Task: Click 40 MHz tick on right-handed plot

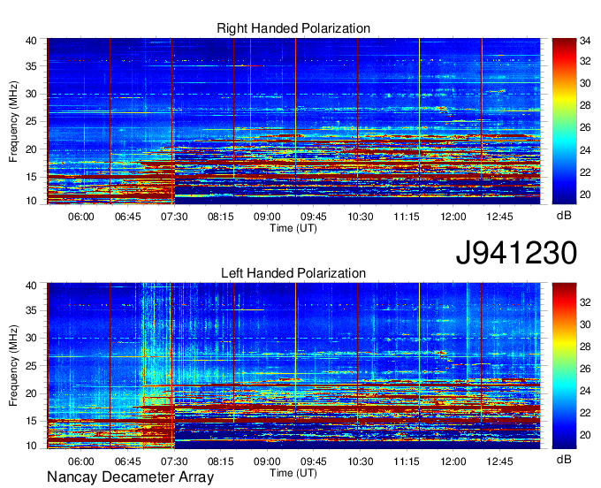Action: (32, 41)
